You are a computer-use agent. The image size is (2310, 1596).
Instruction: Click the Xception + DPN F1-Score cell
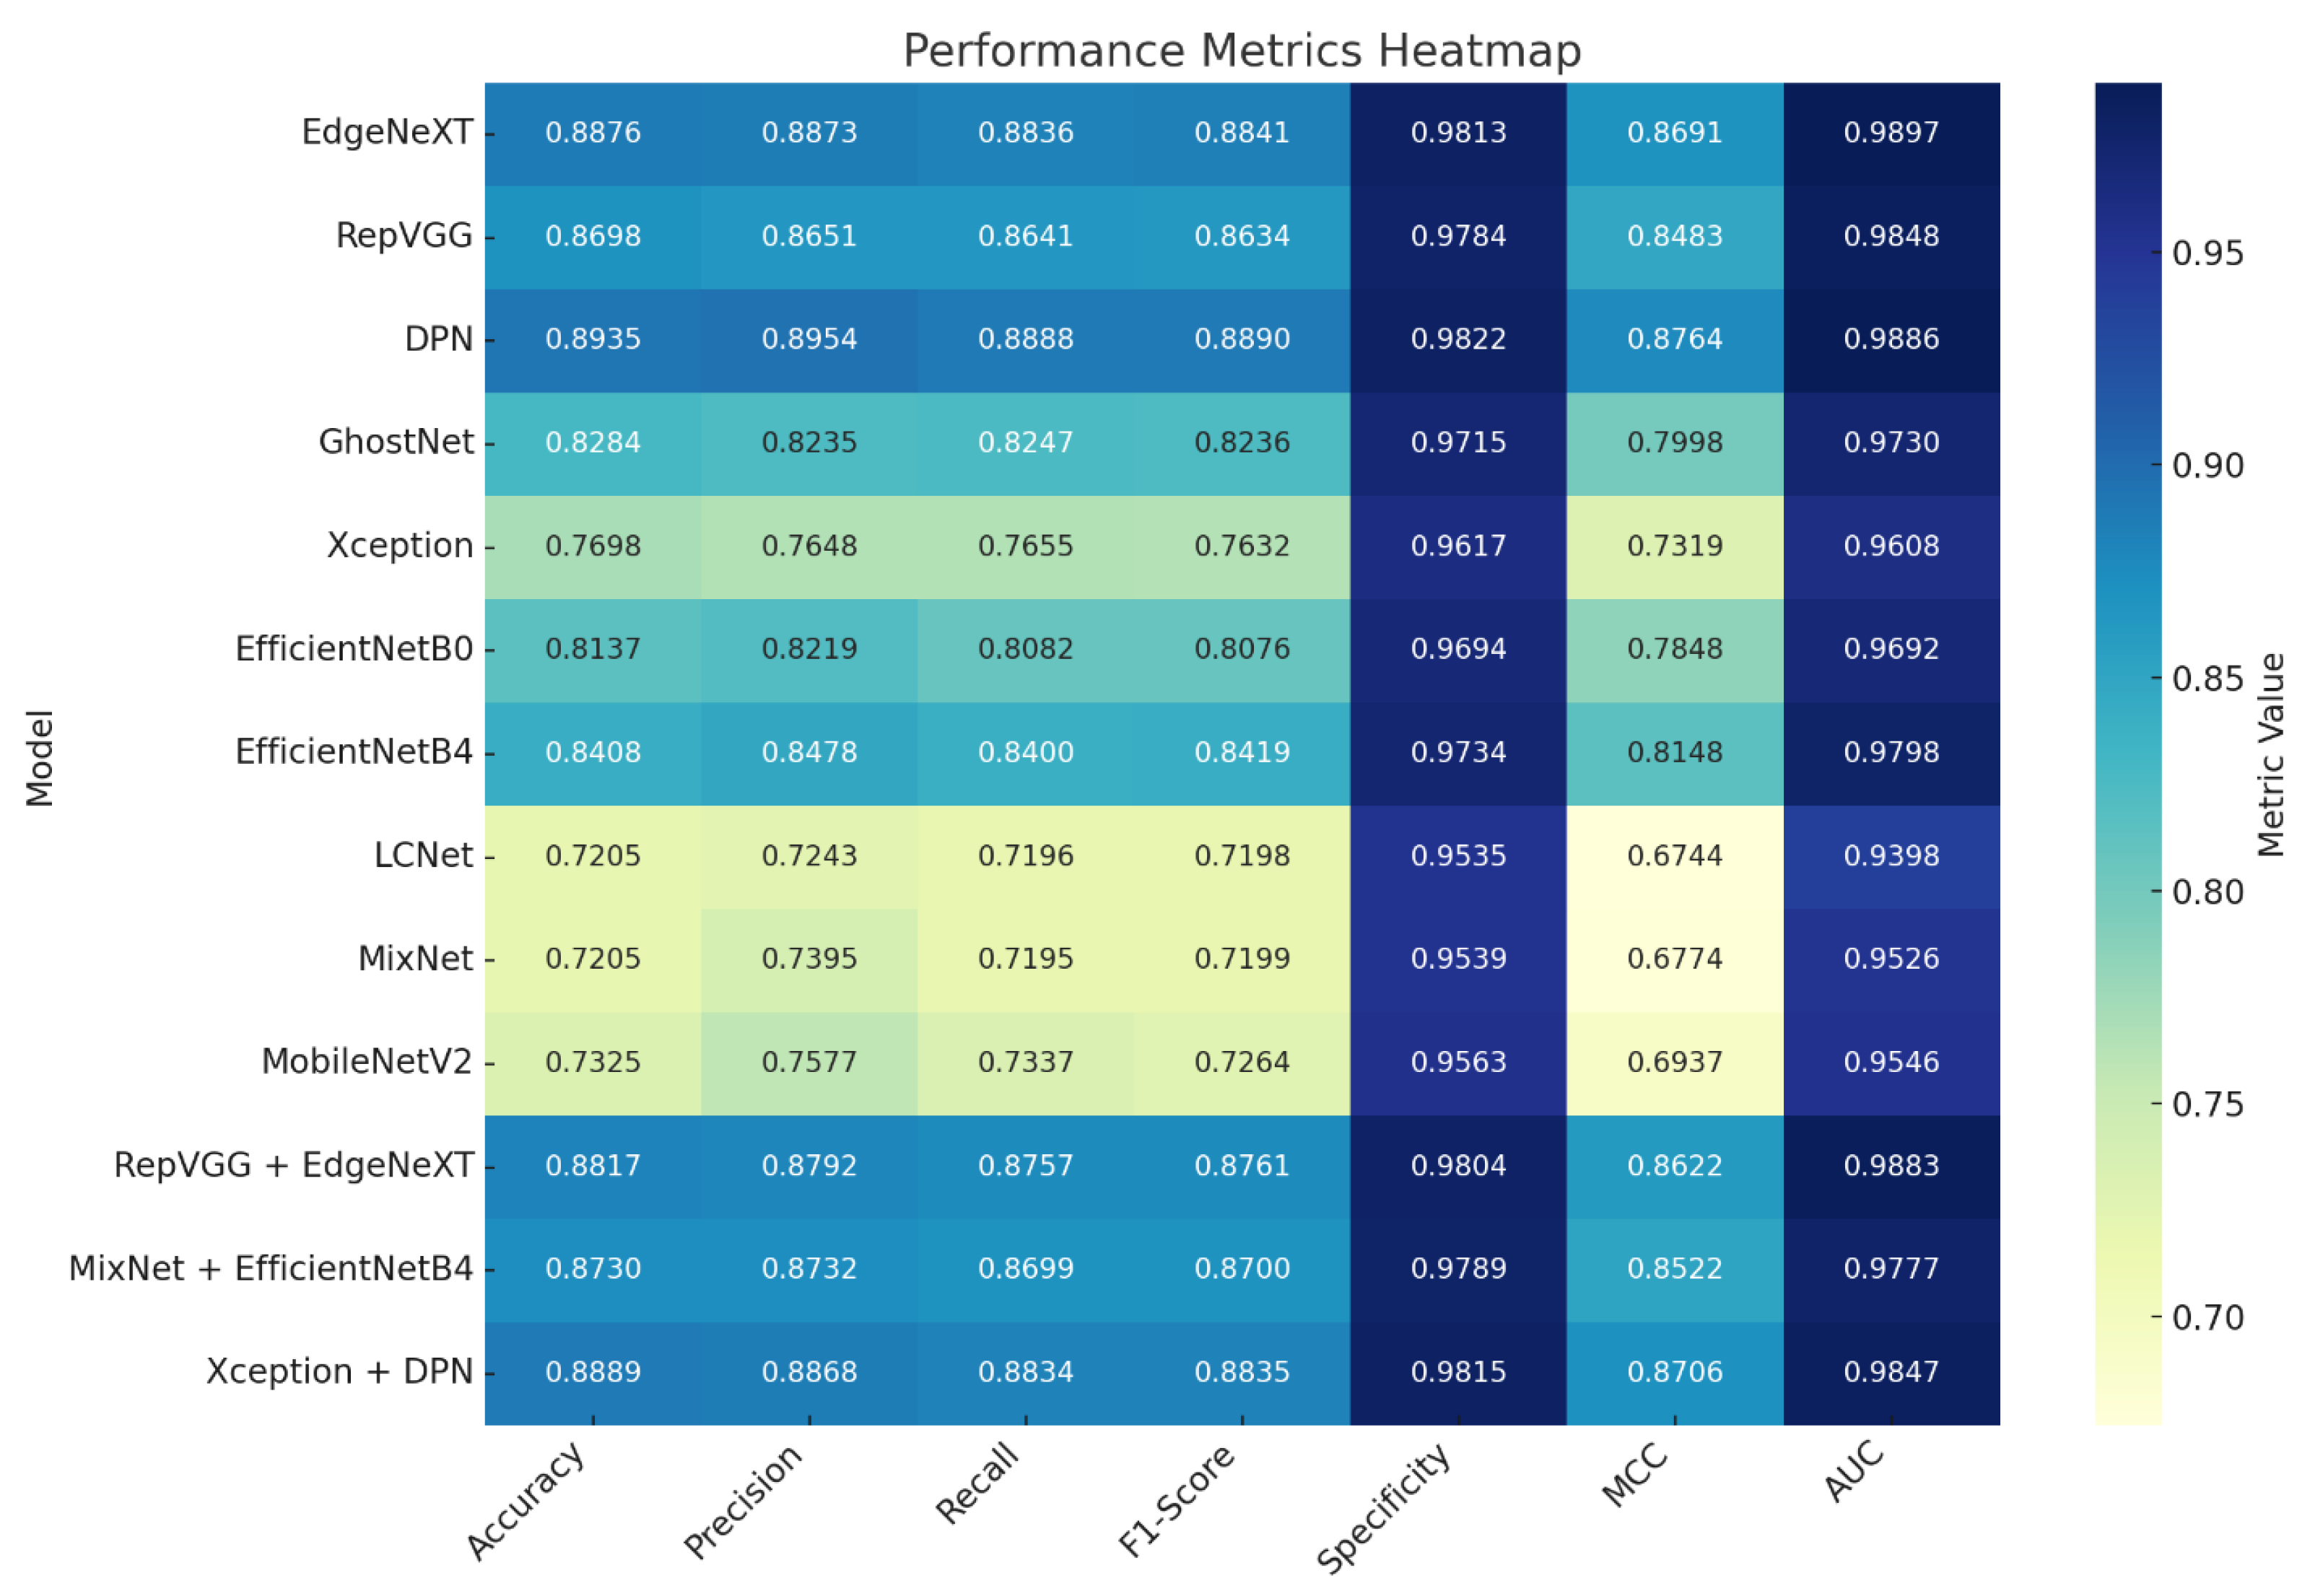coord(1242,1372)
